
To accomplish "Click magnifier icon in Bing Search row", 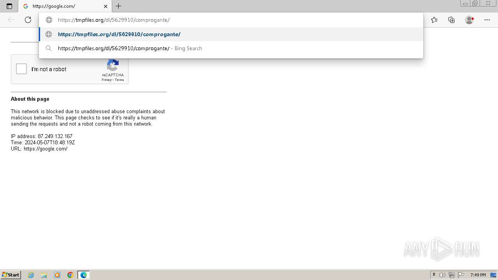I will pos(49,48).
